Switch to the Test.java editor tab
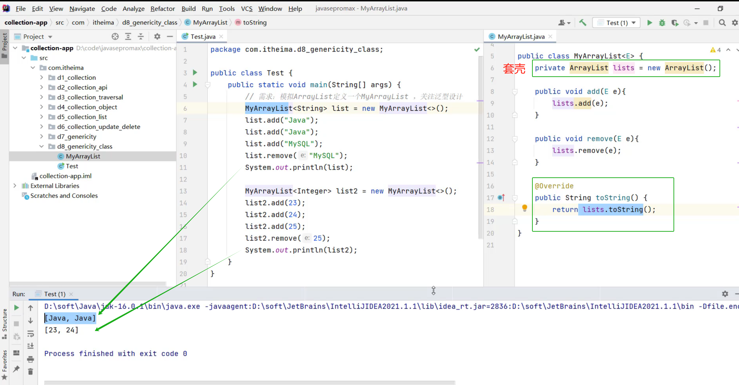Image resolution: width=739 pixels, height=385 pixels. tap(202, 37)
